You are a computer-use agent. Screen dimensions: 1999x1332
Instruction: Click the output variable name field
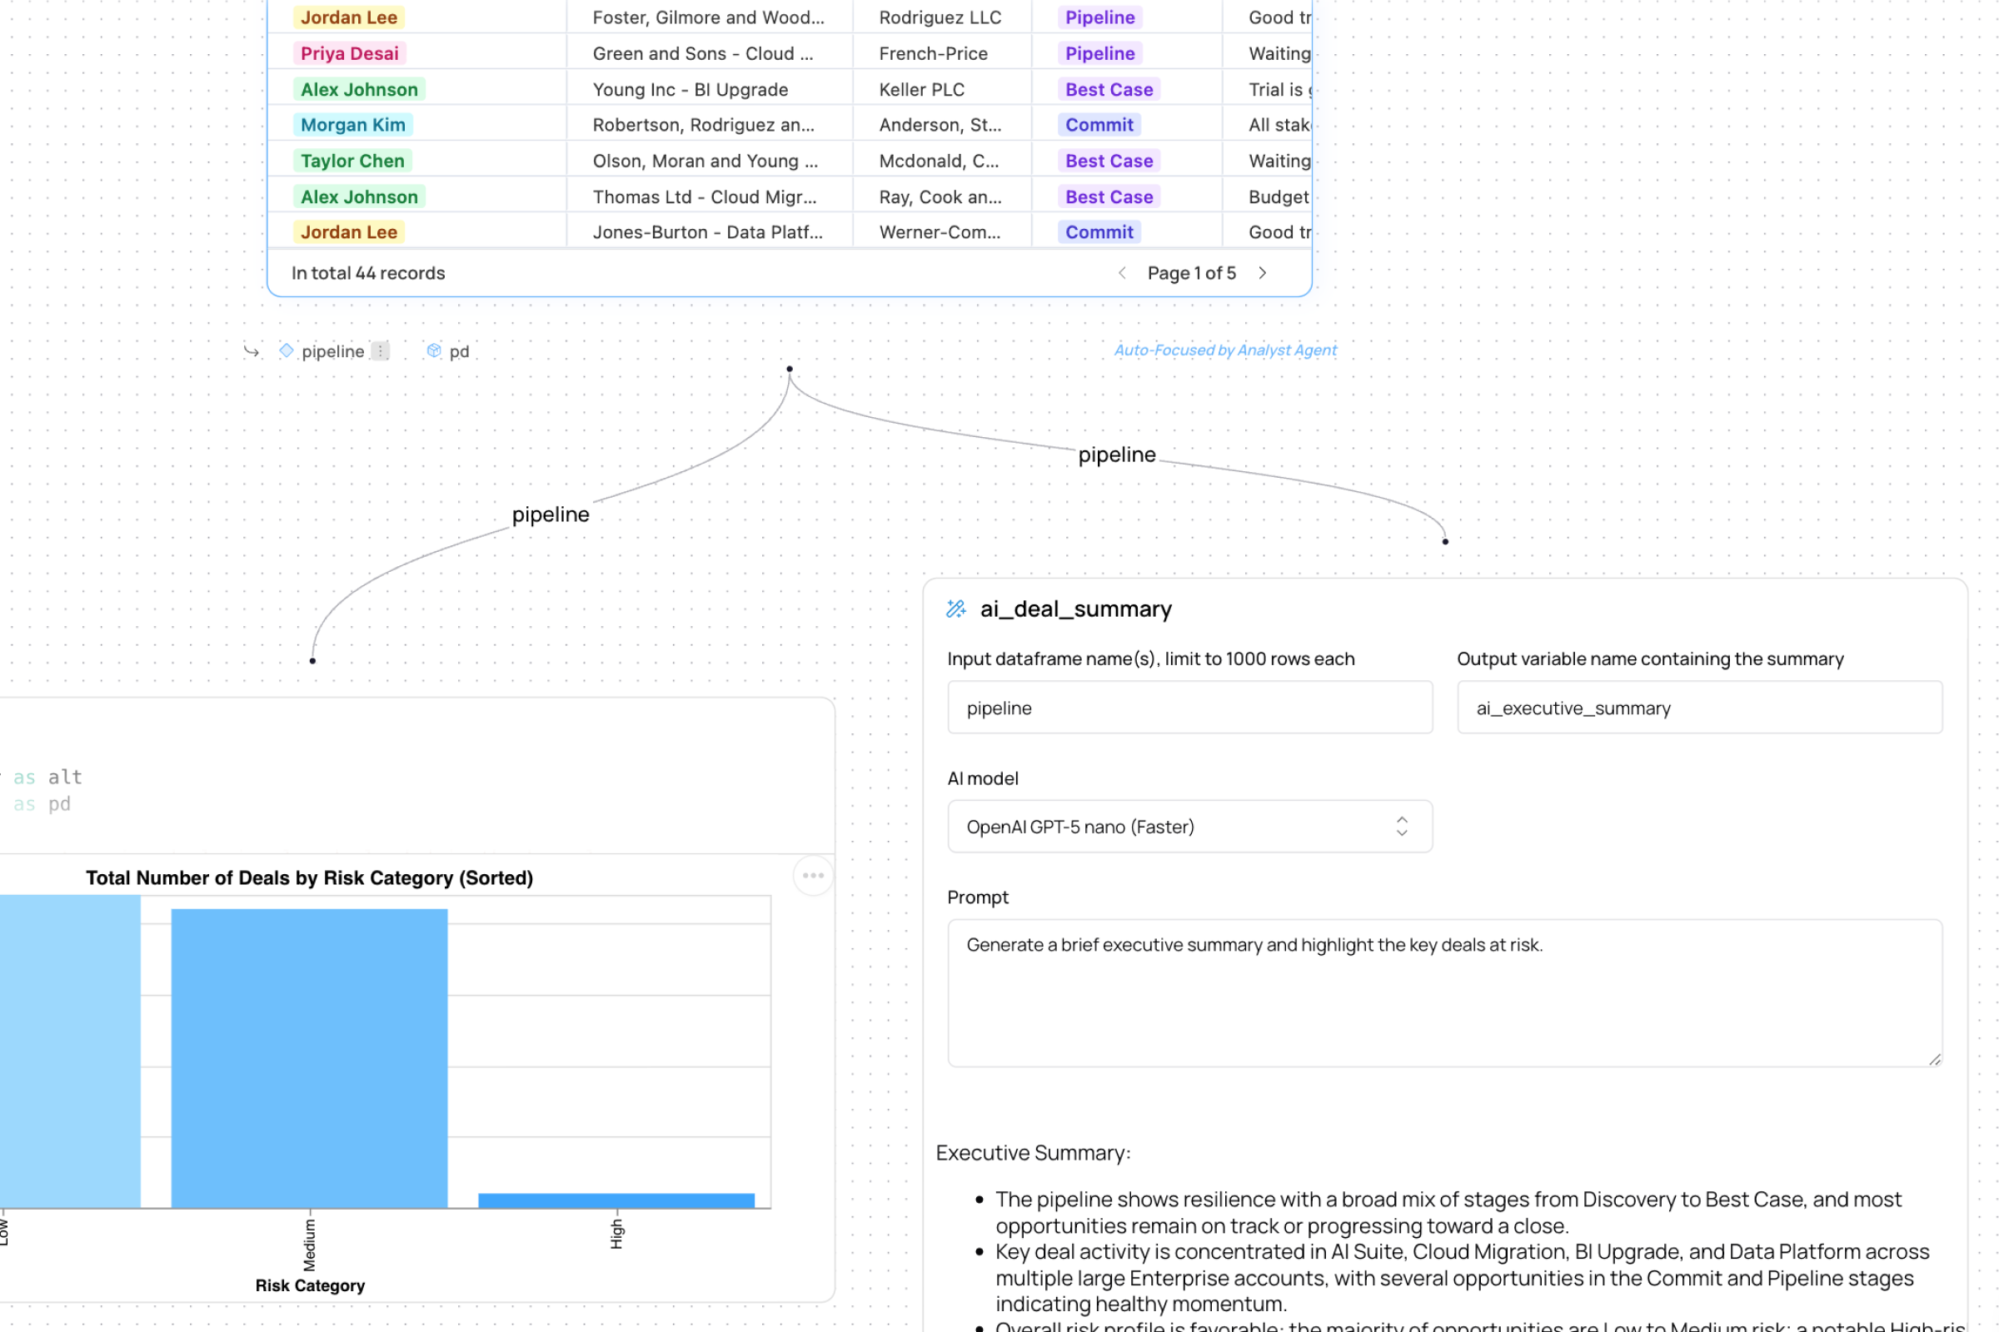point(1698,708)
